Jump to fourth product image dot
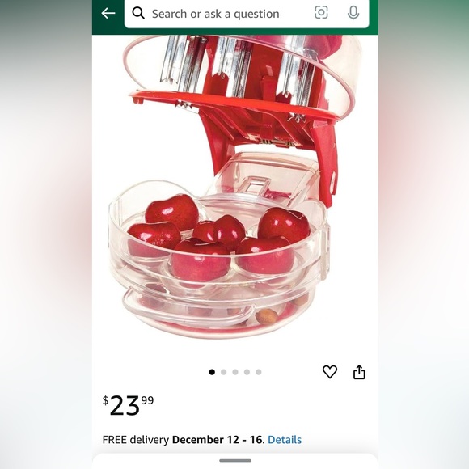469x469 pixels. point(247,372)
